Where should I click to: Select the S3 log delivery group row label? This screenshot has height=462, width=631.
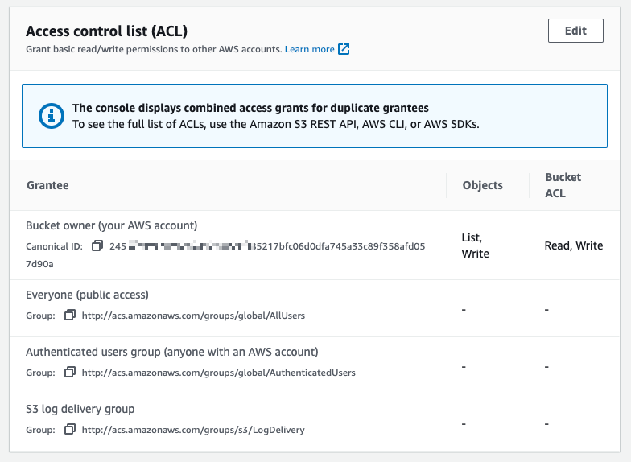pos(80,409)
